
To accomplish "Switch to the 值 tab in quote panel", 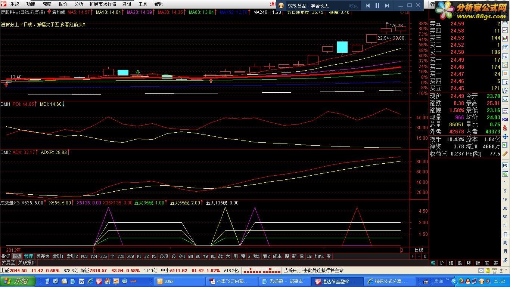I will (x=487, y=263).
